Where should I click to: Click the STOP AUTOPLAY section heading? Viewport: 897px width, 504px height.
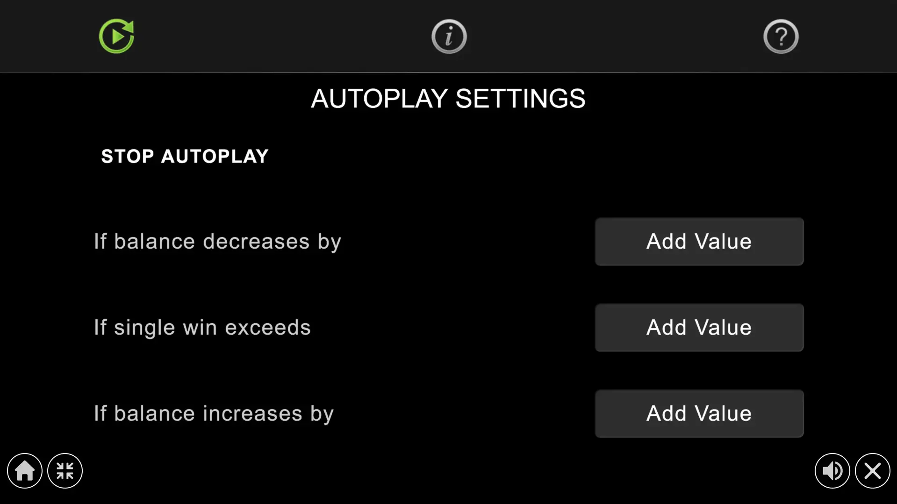click(x=185, y=156)
